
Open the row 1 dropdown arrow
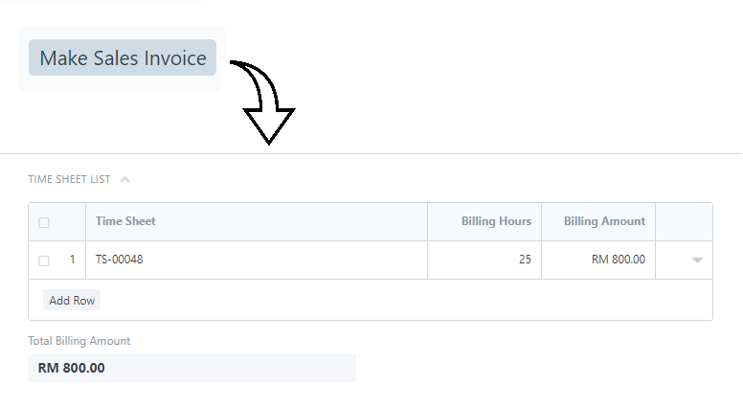697,261
